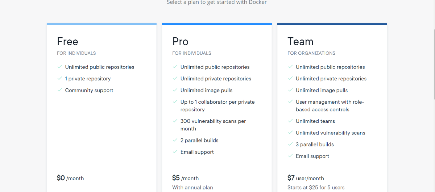The height and width of the screenshot is (192, 435).
Task: Click the $0 /month price
Action: pos(70,178)
